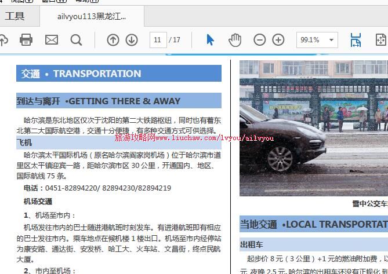This screenshot has height=274, width=388.
Task: Click the fit page icon
Action: click(380, 40)
